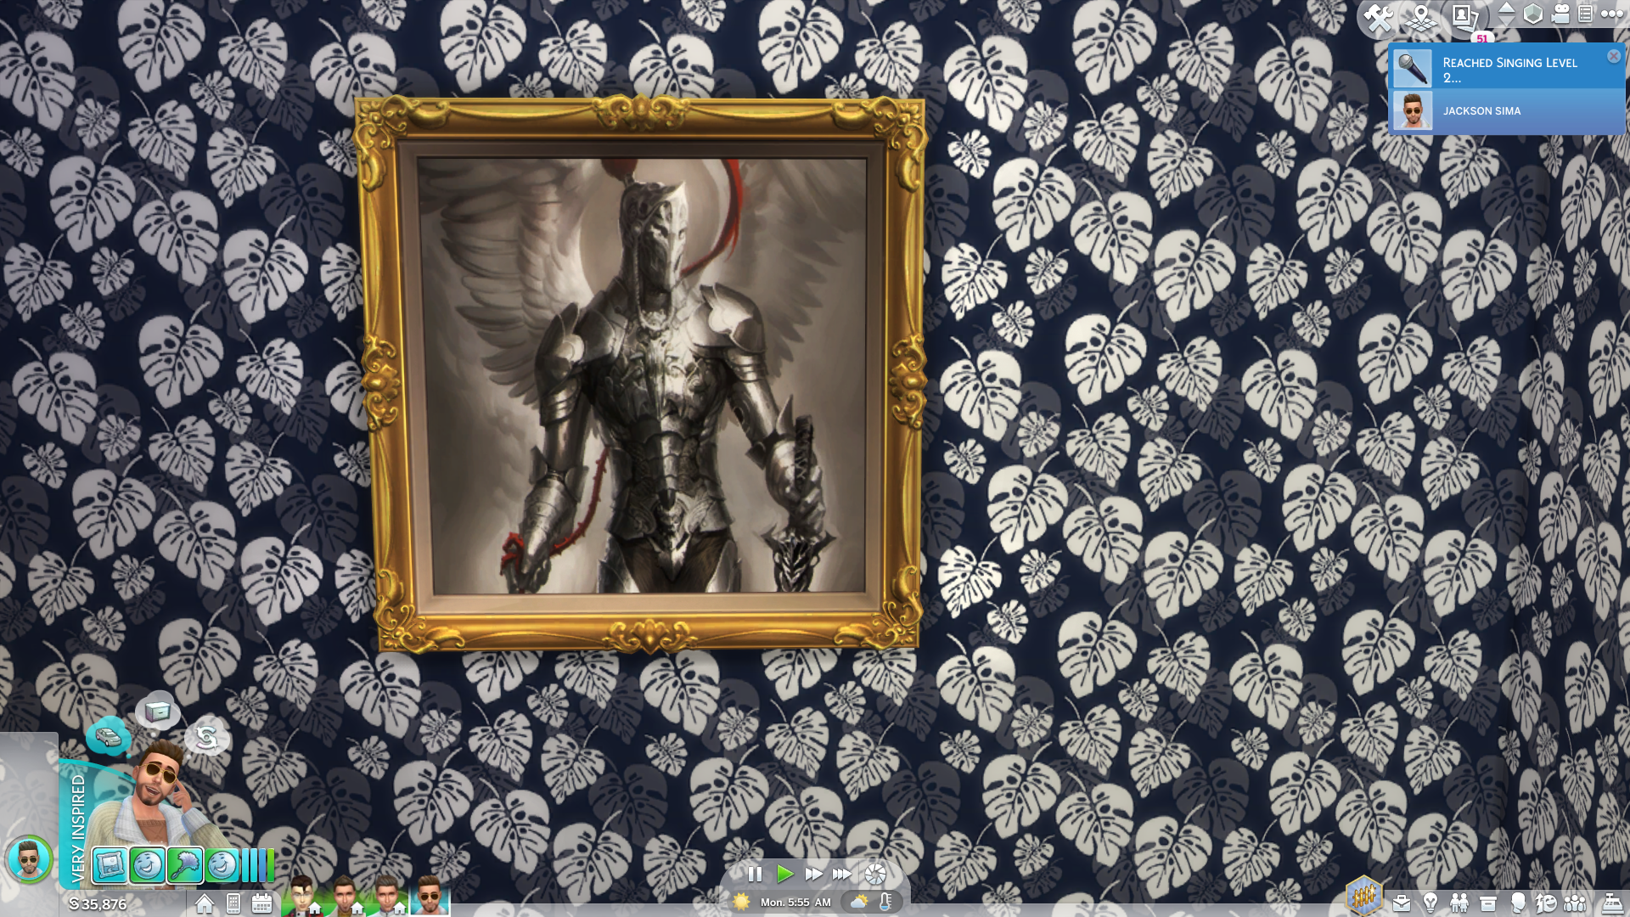Expand the Inventory box panel
The width and height of the screenshot is (1630, 917).
click(1488, 903)
